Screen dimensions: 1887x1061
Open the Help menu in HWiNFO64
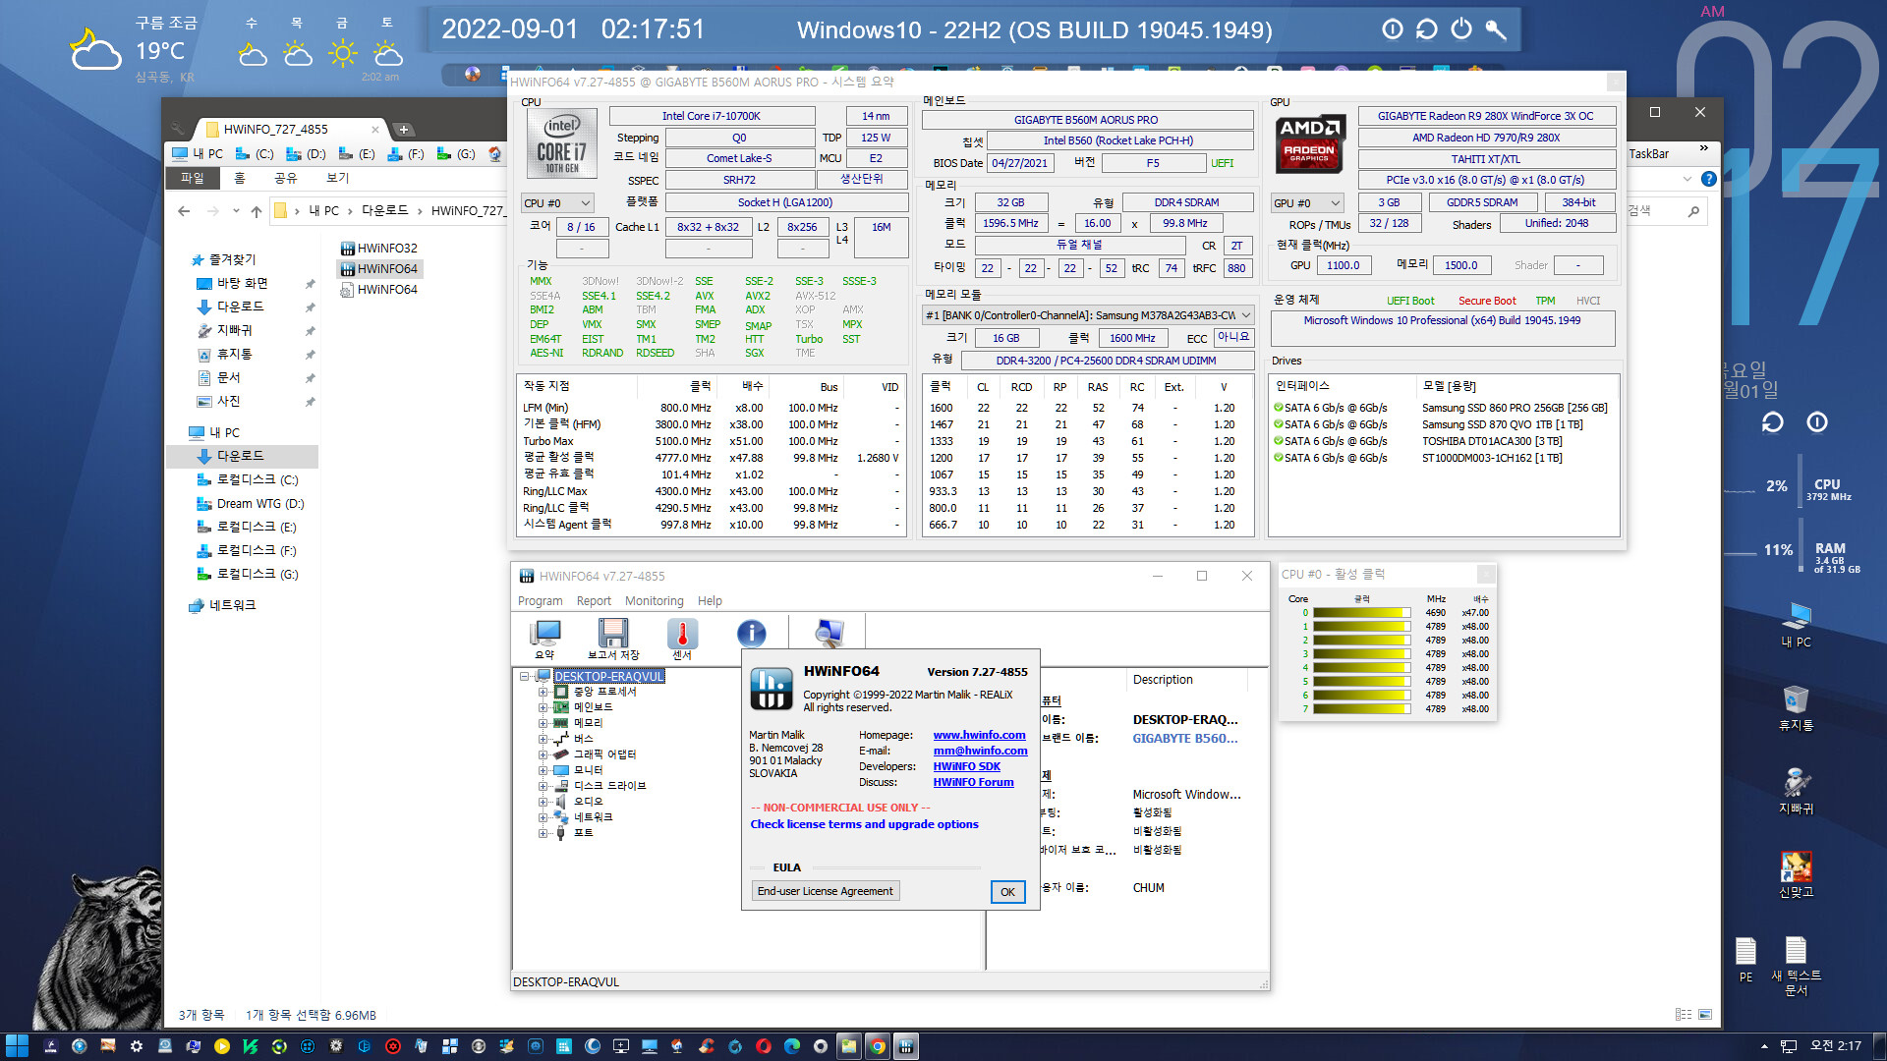tap(710, 601)
